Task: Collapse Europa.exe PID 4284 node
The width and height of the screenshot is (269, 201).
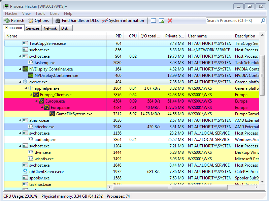Action: click(42, 108)
